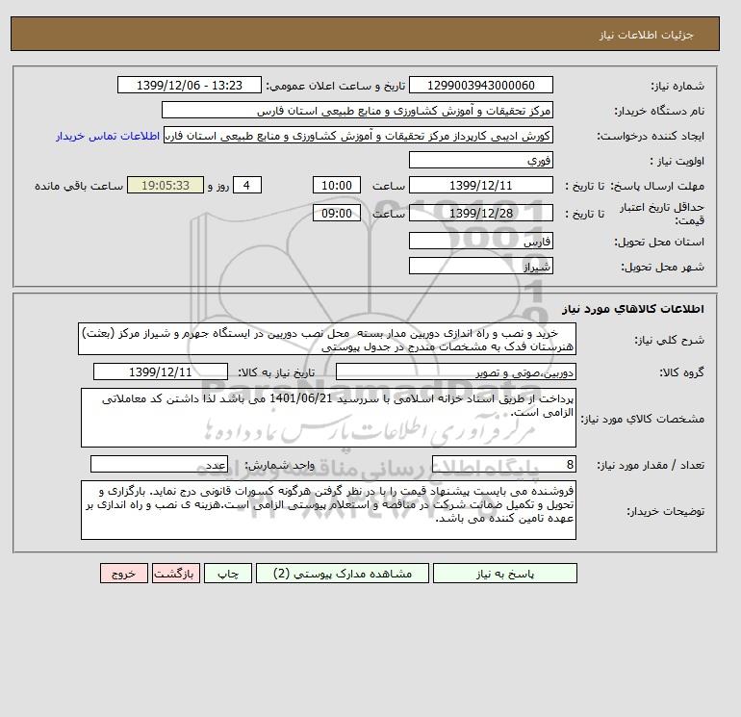Click the 'ایجاد کننده درخواست:' label

651,136
